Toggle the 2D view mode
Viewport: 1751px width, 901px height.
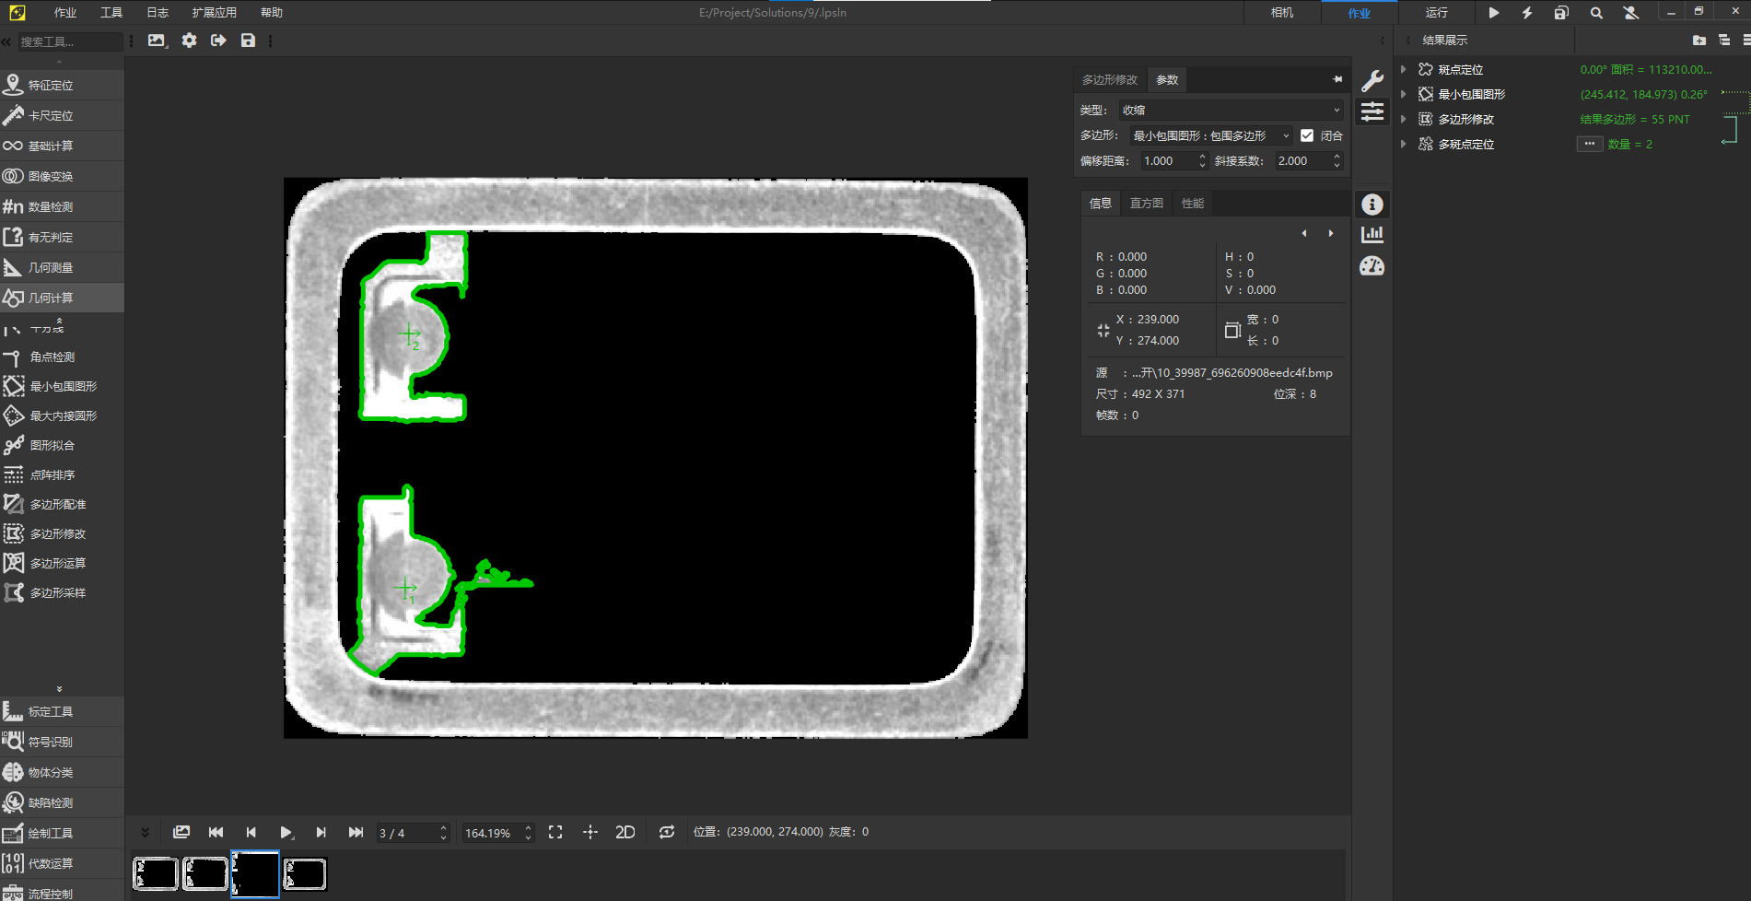[625, 832]
